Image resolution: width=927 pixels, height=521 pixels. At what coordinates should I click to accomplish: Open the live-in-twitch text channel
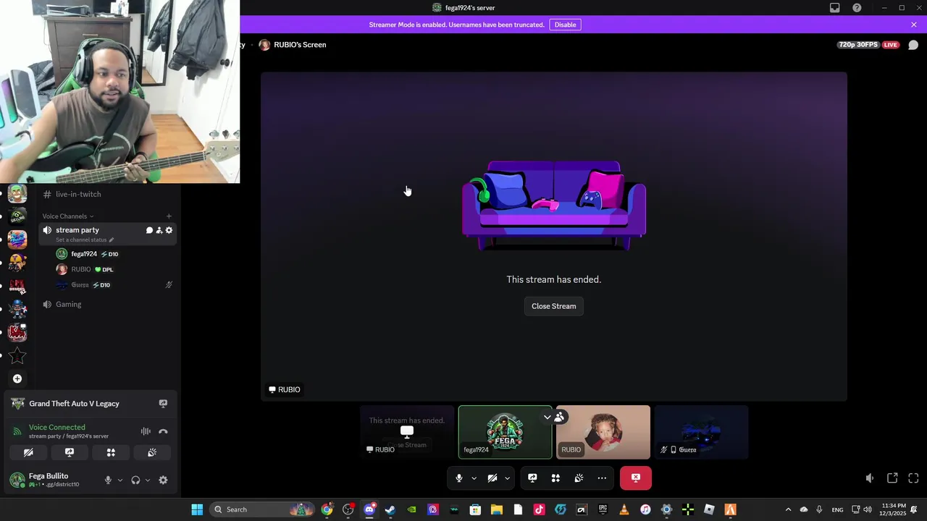(78, 194)
